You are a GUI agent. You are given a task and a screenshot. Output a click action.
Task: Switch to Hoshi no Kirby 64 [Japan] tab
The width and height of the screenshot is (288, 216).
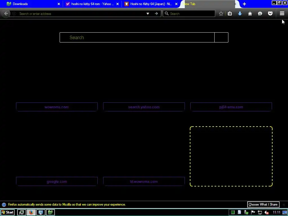tap(151, 4)
